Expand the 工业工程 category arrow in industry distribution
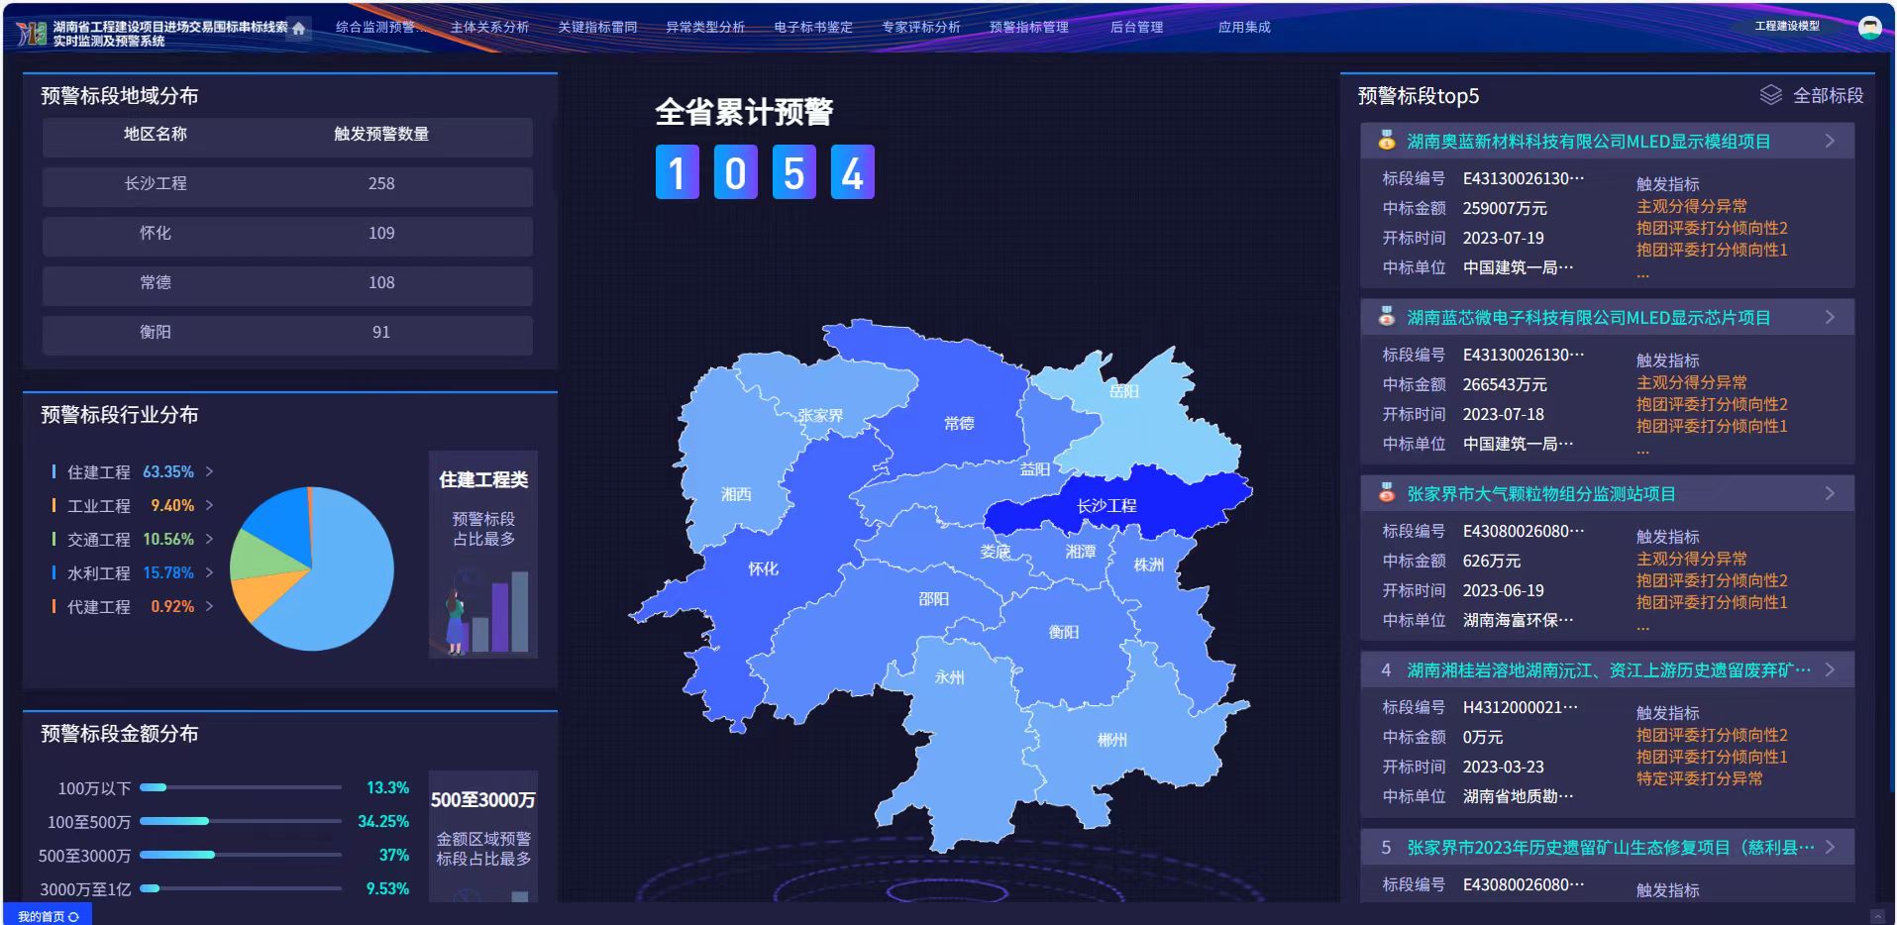 [x=208, y=505]
